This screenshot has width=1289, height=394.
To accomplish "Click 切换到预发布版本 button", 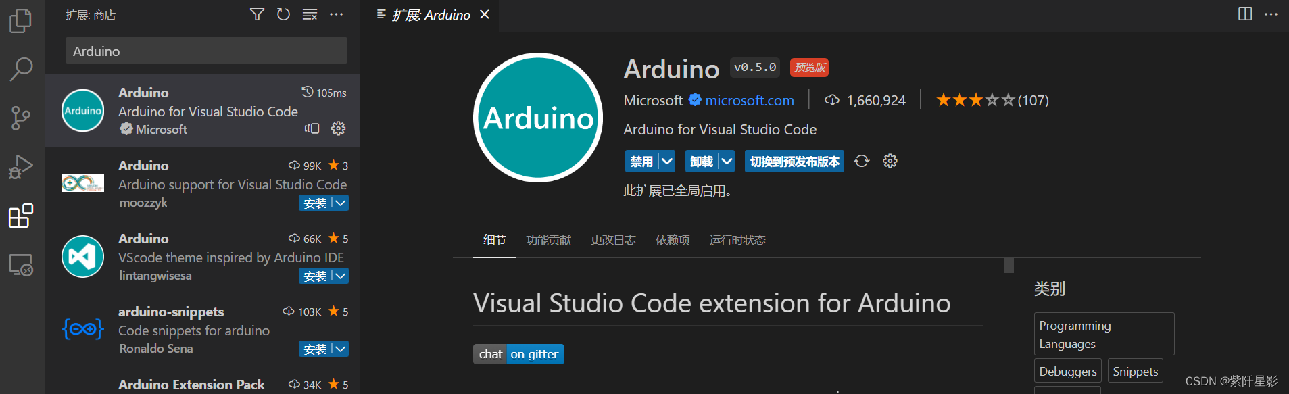I will [x=794, y=161].
